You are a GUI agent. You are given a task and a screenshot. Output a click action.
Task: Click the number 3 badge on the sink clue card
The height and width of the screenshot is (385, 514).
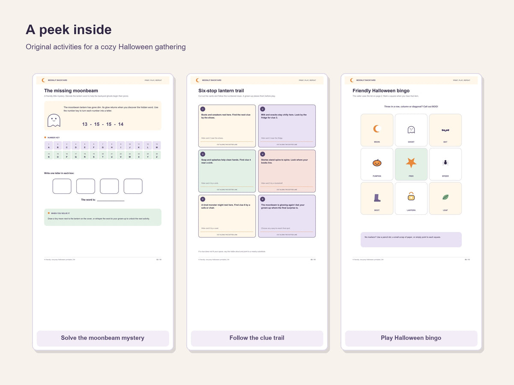click(203, 154)
